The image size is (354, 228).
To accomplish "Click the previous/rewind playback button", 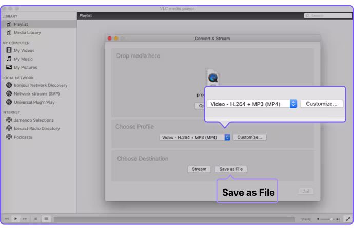I will pyautogui.click(x=7, y=219).
